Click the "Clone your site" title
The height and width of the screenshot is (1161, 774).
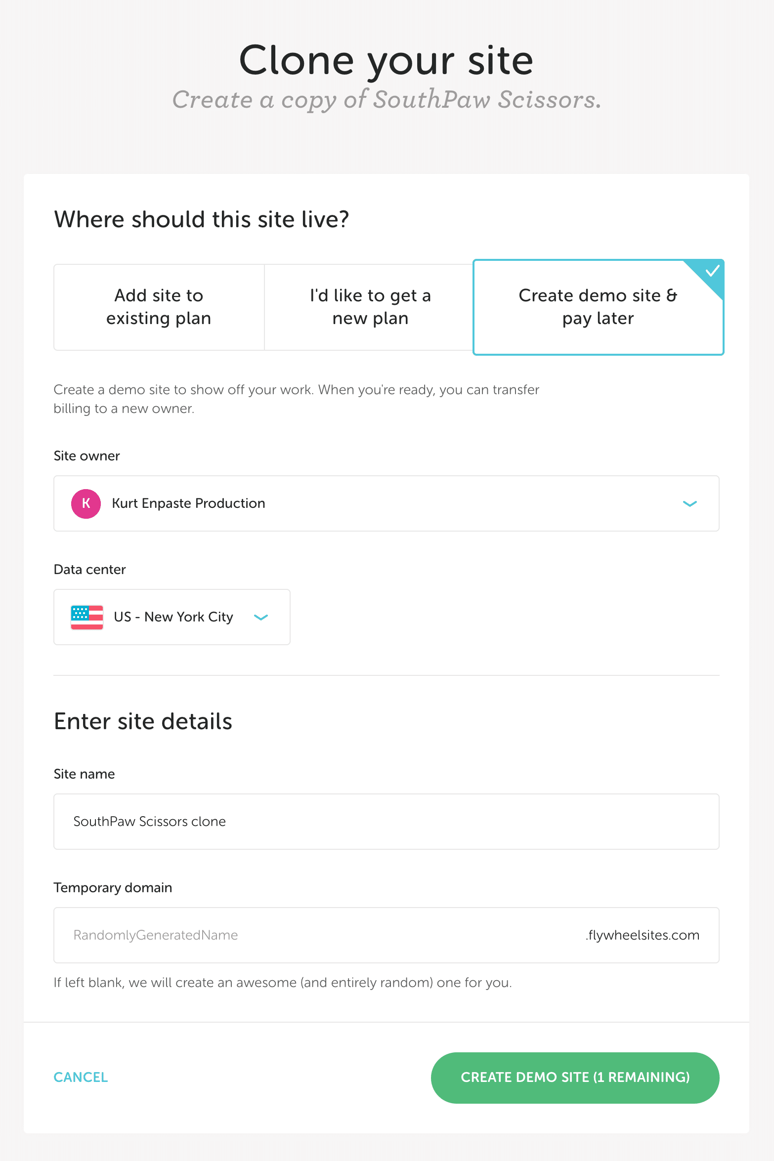tap(386, 60)
